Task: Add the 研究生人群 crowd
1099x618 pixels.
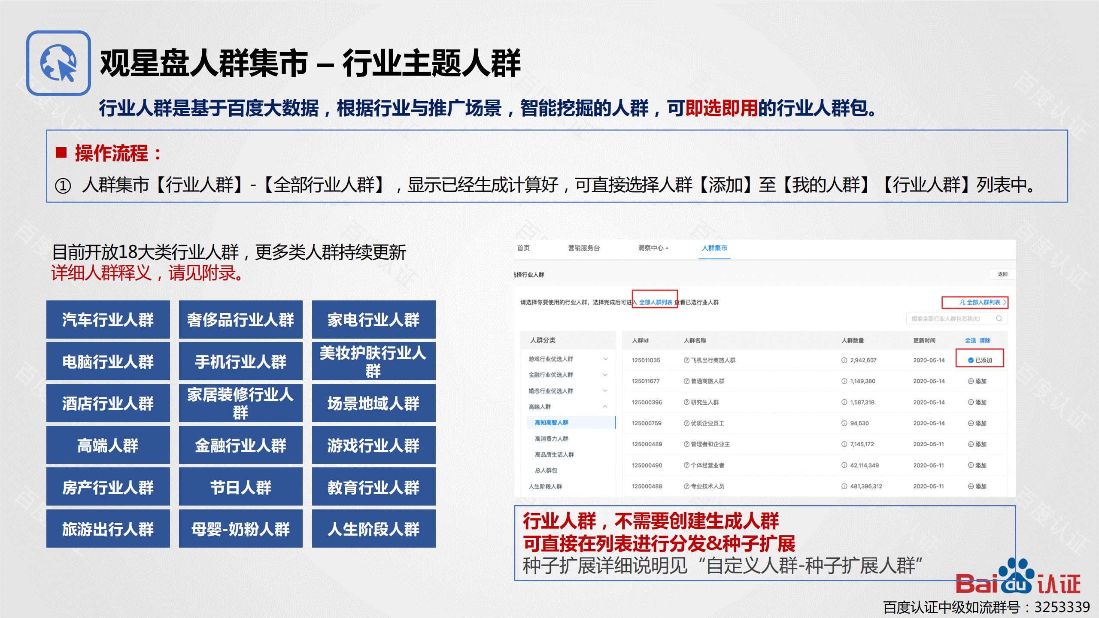Action: click(977, 402)
